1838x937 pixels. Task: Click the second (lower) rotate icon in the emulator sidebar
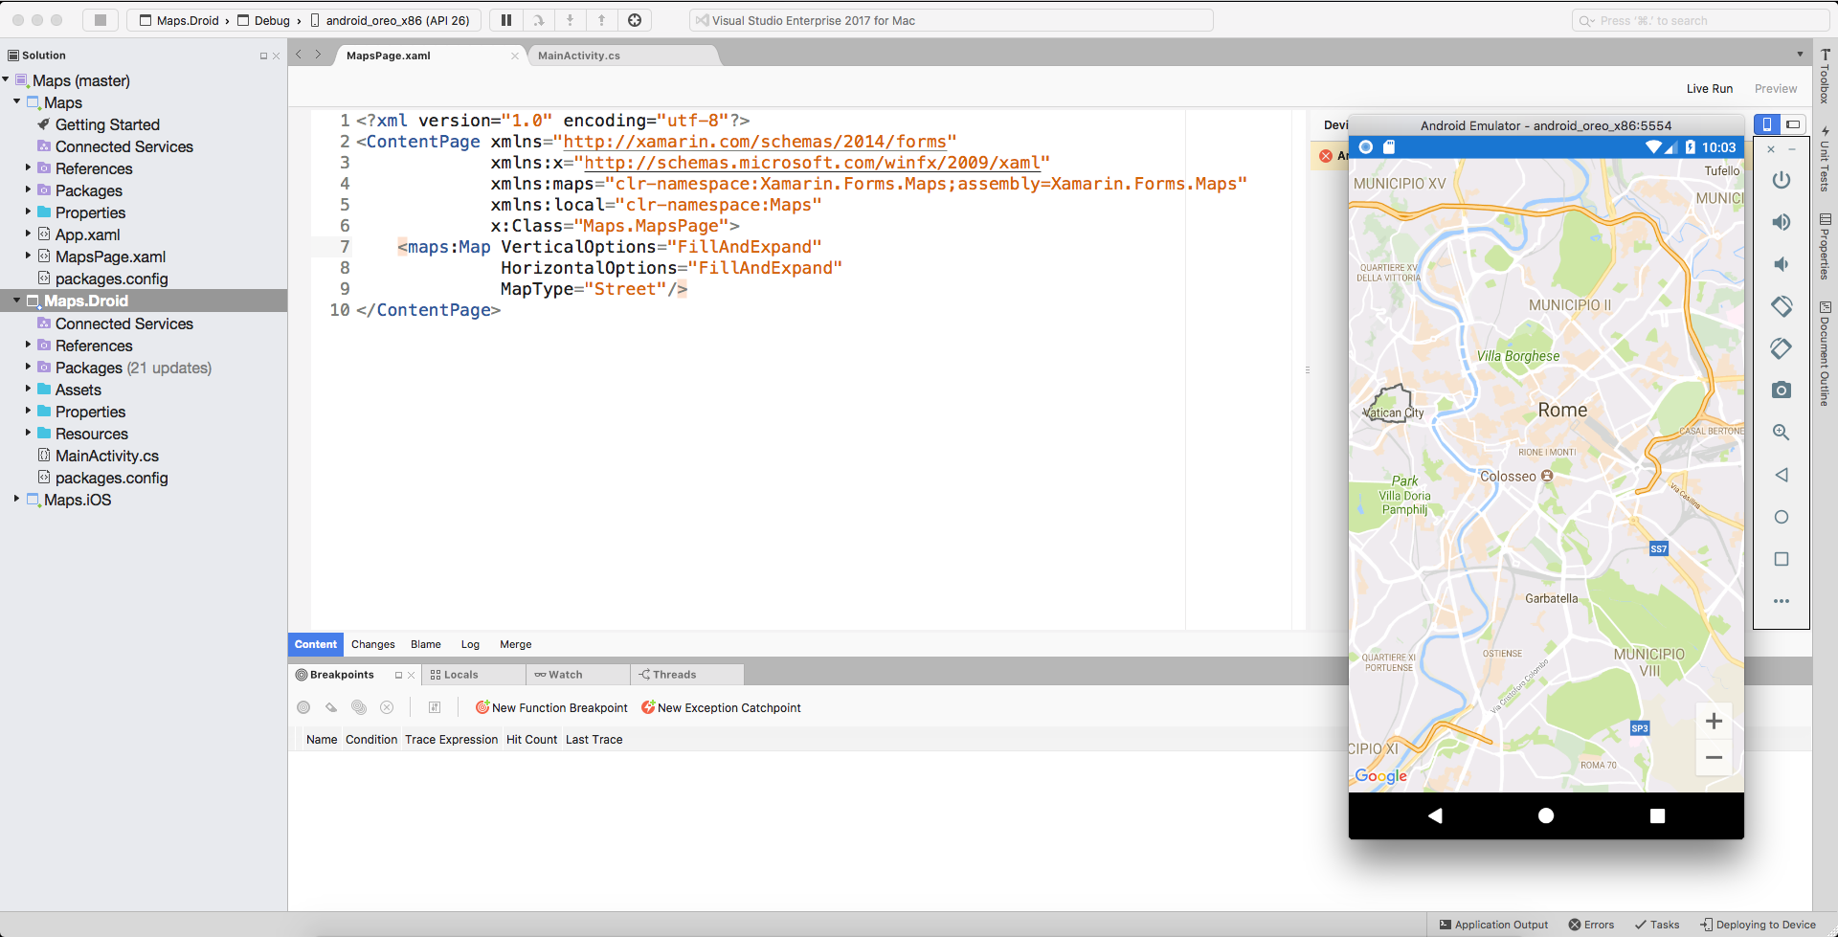[1781, 348]
